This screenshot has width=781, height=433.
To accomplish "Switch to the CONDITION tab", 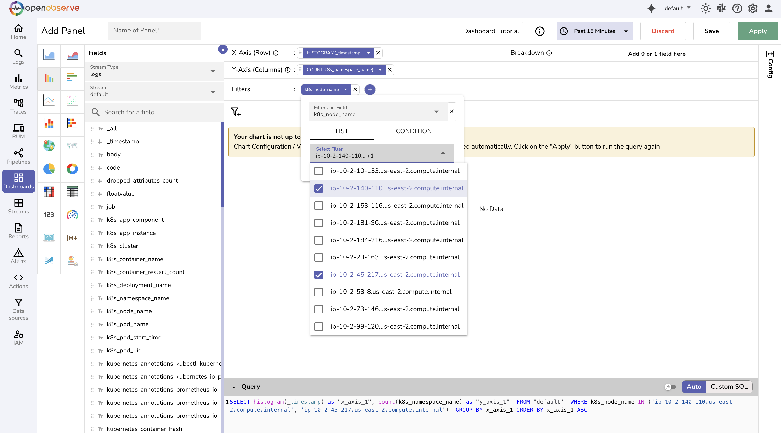I will (414, 131).
